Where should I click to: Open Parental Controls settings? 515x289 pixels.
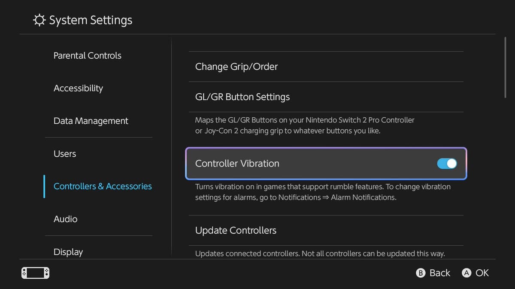pyautogui.click(x=87, y=56)
